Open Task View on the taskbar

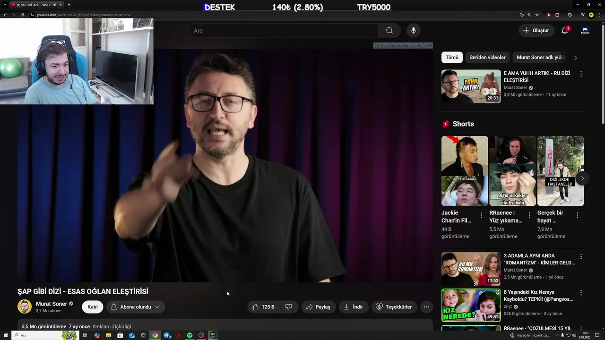[x=85, y=335]
